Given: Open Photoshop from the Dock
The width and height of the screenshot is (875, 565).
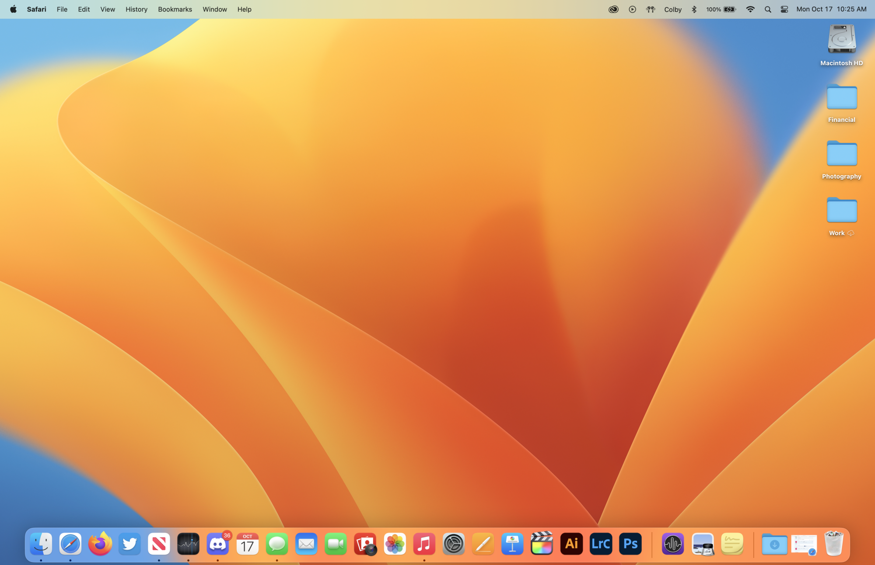Looking at the screenshot, I should 630,544.
